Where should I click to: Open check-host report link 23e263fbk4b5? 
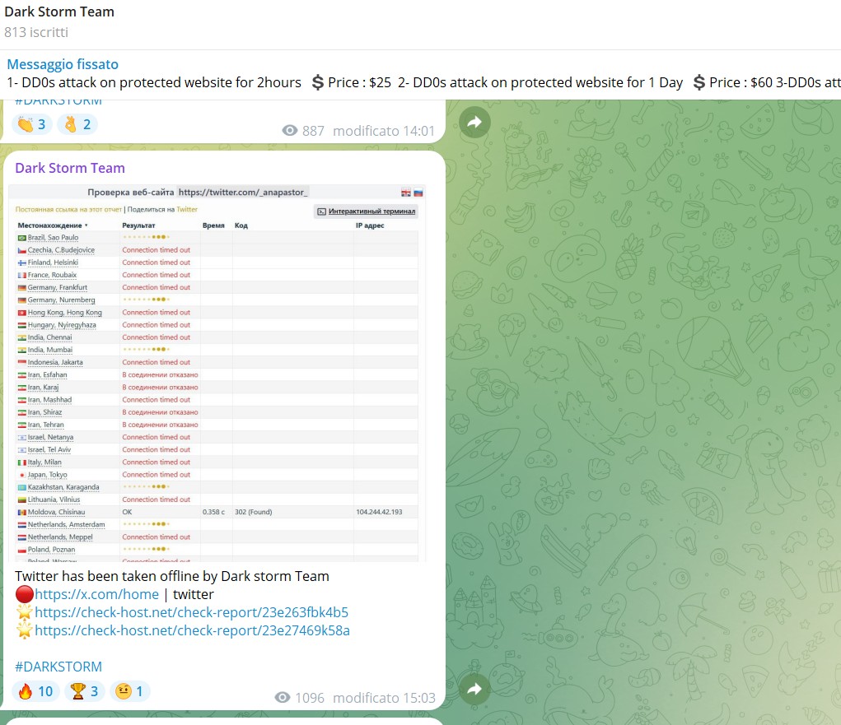191,612
